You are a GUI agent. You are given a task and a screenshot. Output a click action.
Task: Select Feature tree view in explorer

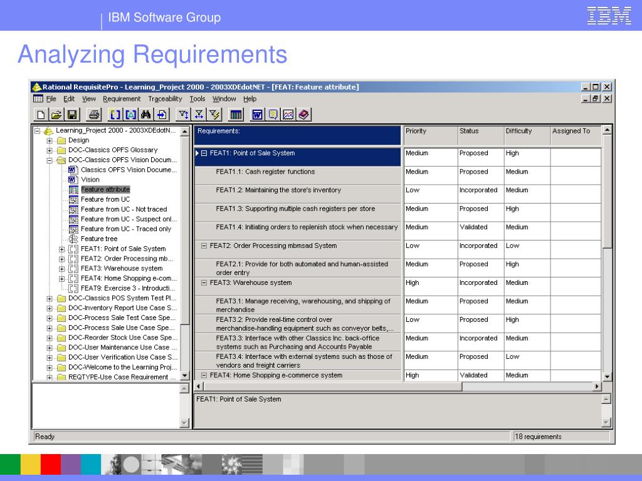pyautogui.click(x=99, y=239)
